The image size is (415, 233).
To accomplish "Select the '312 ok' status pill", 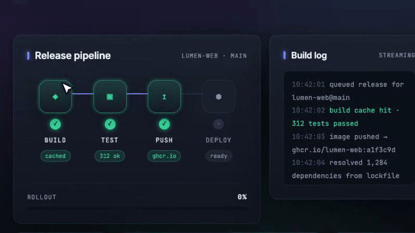I will pyautogui.click(x=110, y=156).
